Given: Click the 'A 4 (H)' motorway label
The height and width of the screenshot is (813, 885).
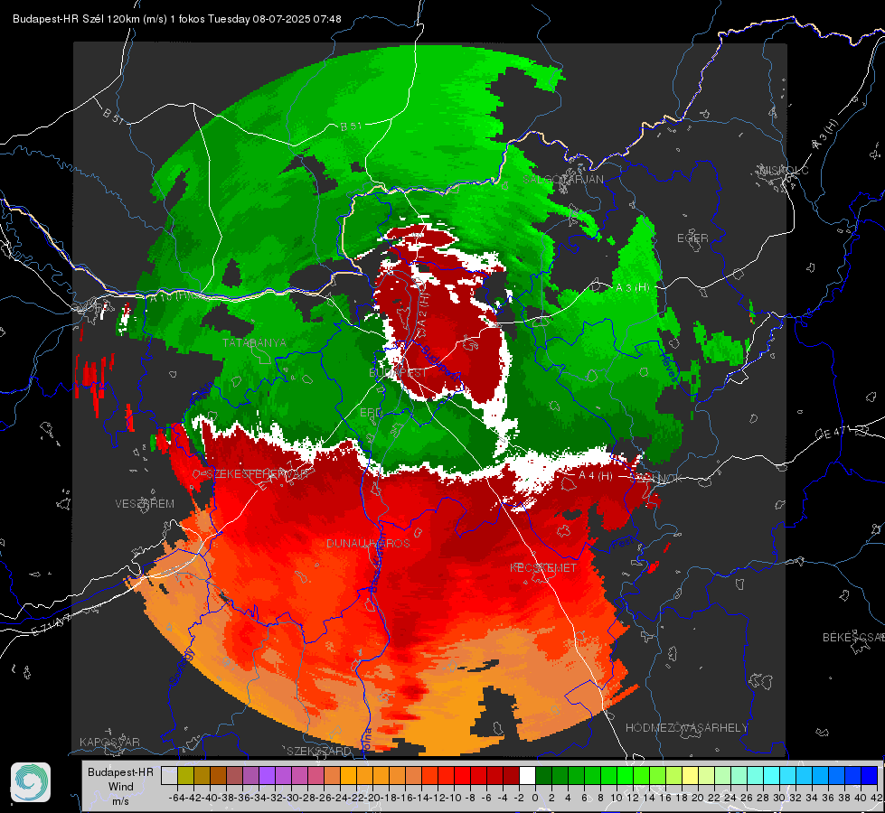Looking at the screenshot, I should (x=596, y=476).
